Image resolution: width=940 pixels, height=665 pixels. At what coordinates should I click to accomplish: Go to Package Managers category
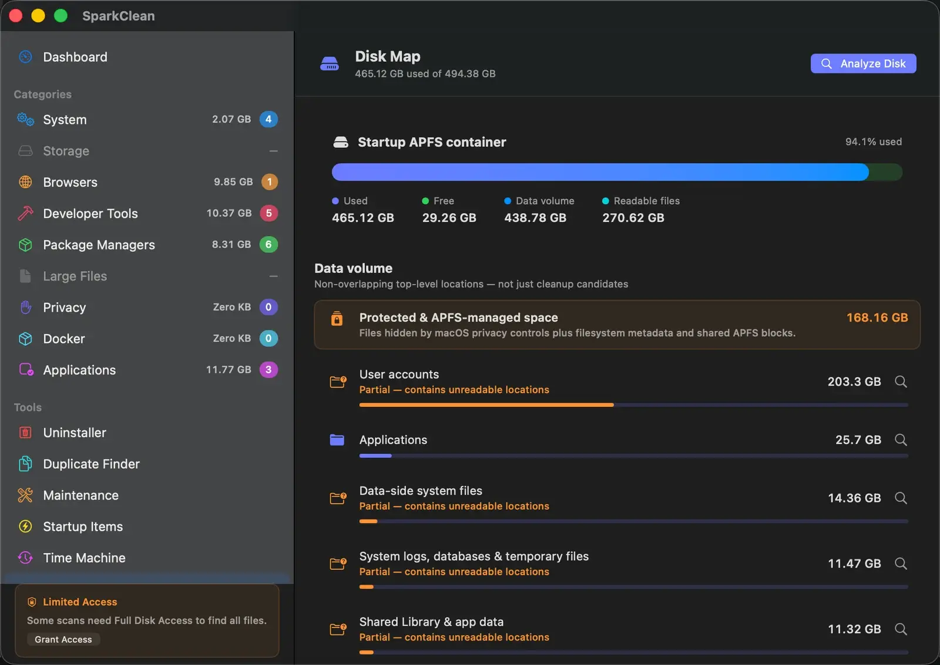[x=147, y=245]
